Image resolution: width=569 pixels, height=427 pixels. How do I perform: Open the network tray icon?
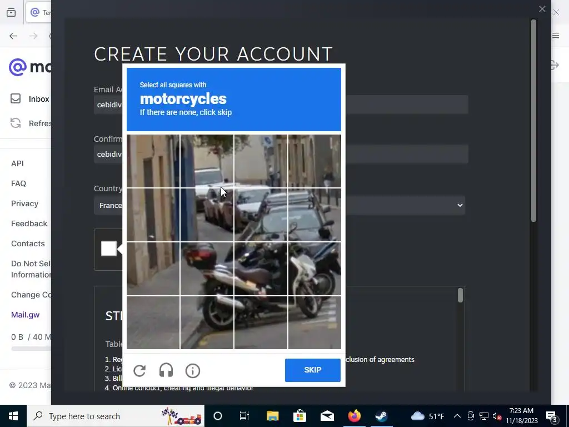pyautogui.click(x=484, y=416)
